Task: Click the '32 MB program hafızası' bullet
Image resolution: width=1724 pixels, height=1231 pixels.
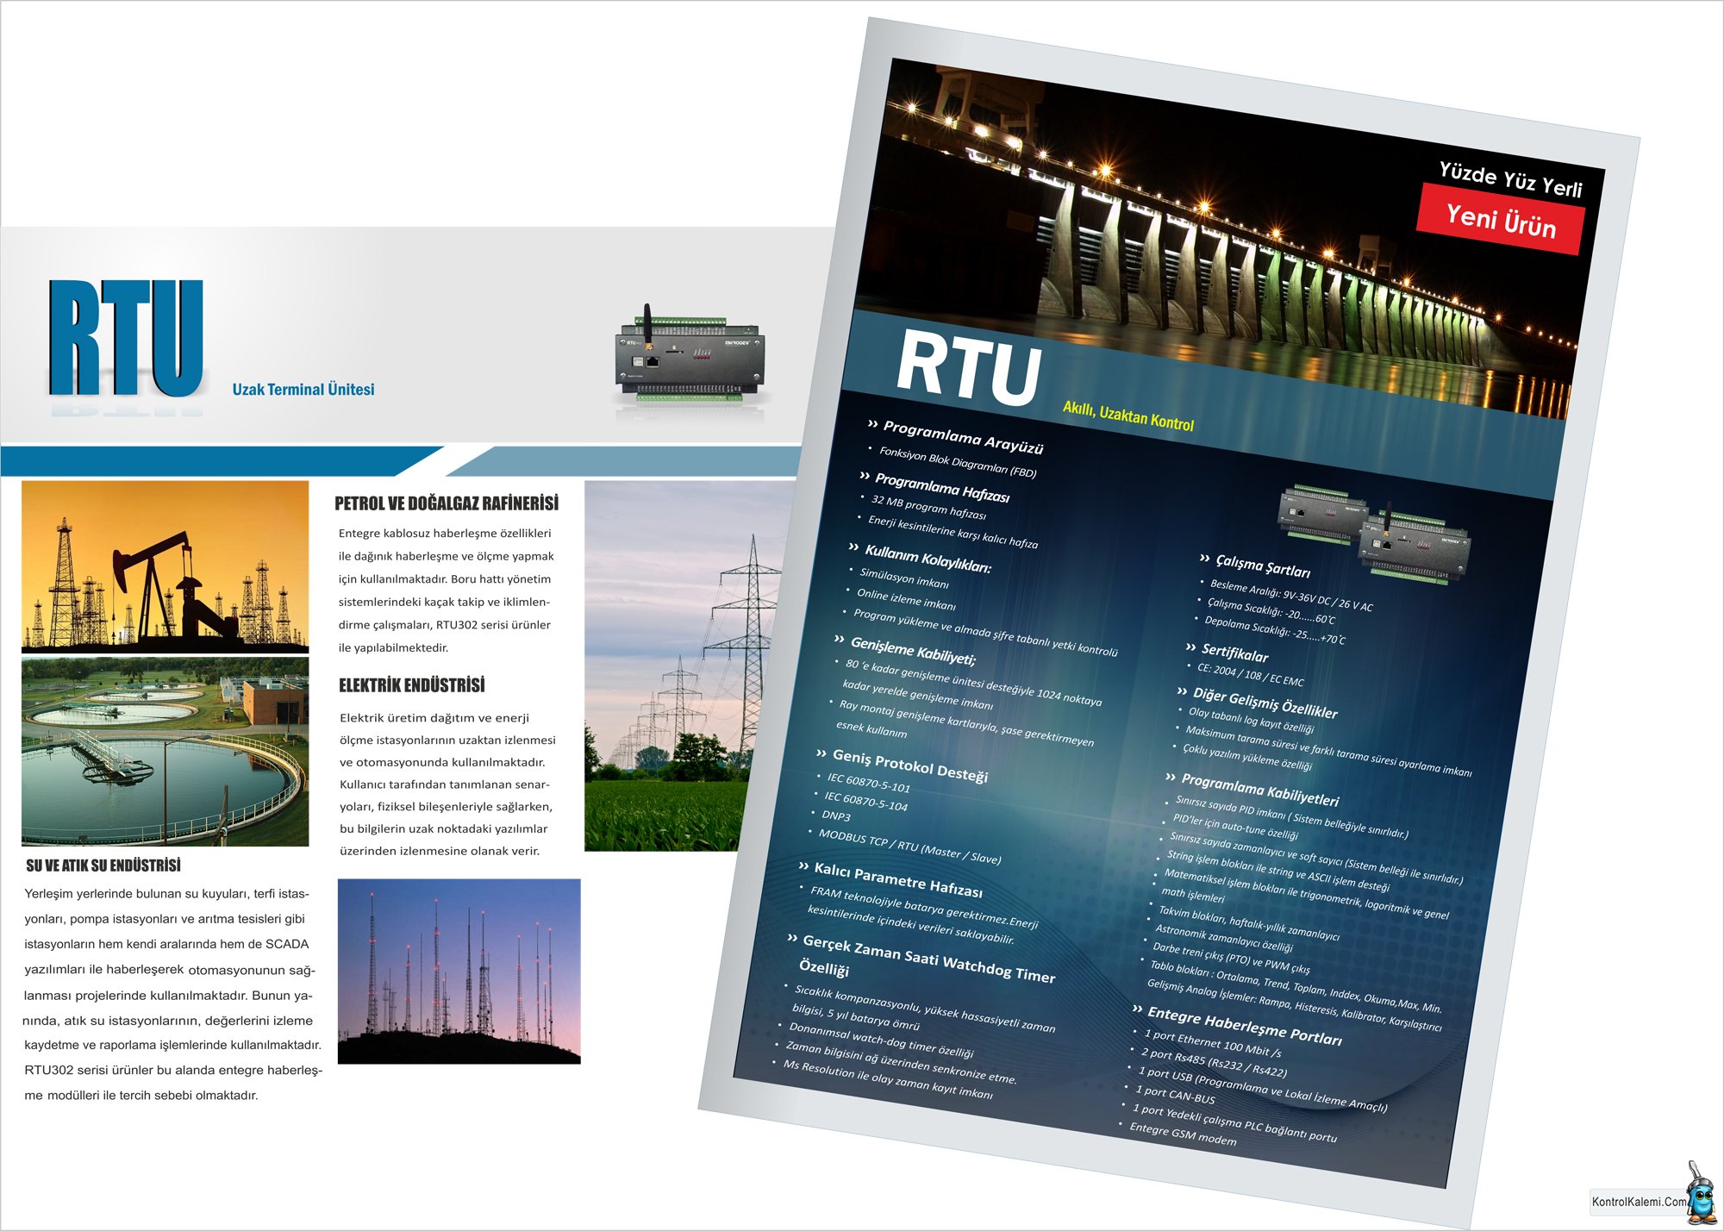Action: 928,507
